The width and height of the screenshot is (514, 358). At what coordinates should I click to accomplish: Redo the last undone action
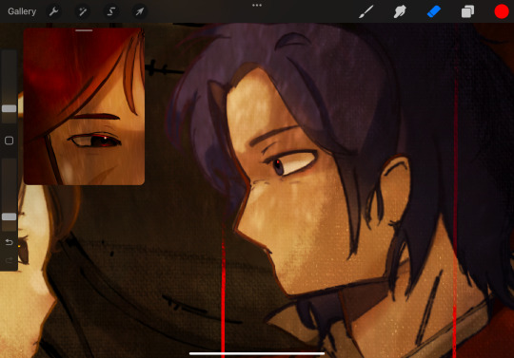pos(10,260)
